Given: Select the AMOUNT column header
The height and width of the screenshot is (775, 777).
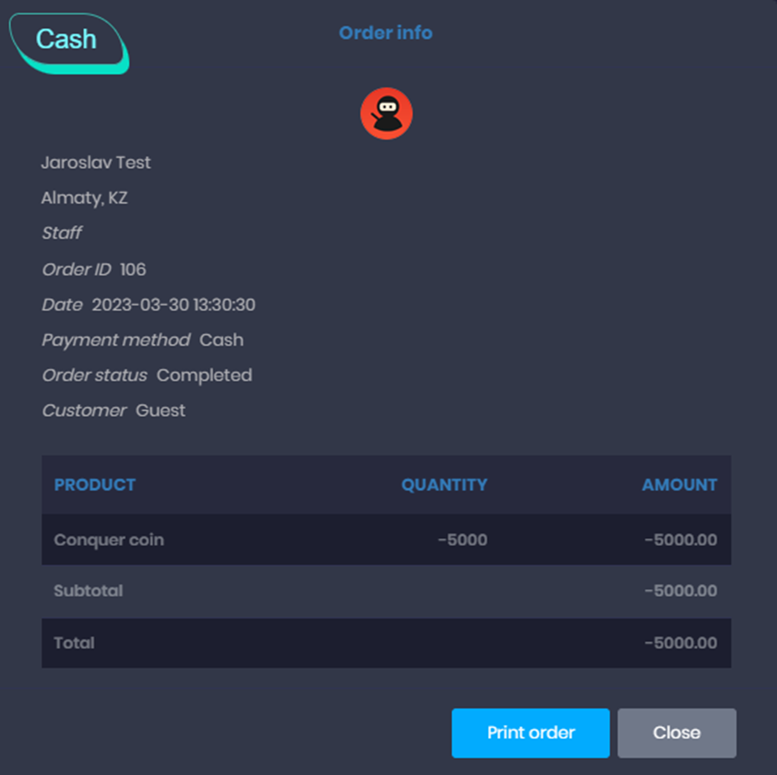Looking at the screenshot, I should [679, 484].
